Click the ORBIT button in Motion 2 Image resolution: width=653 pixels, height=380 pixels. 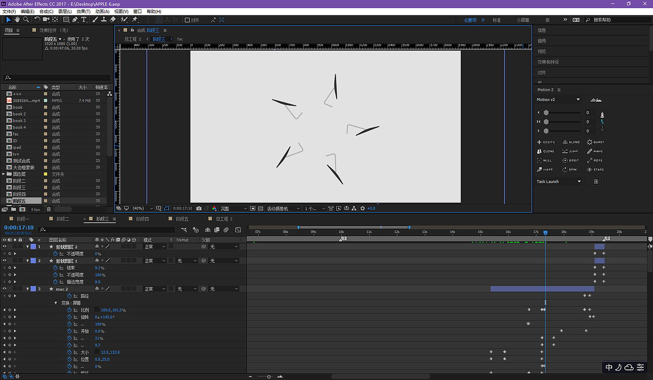coord(570,161)
